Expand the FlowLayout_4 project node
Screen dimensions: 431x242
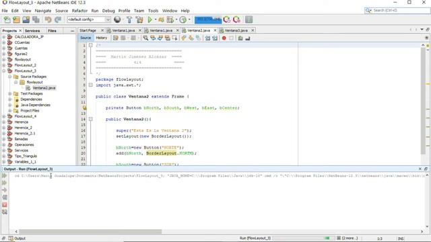(4, 116)
